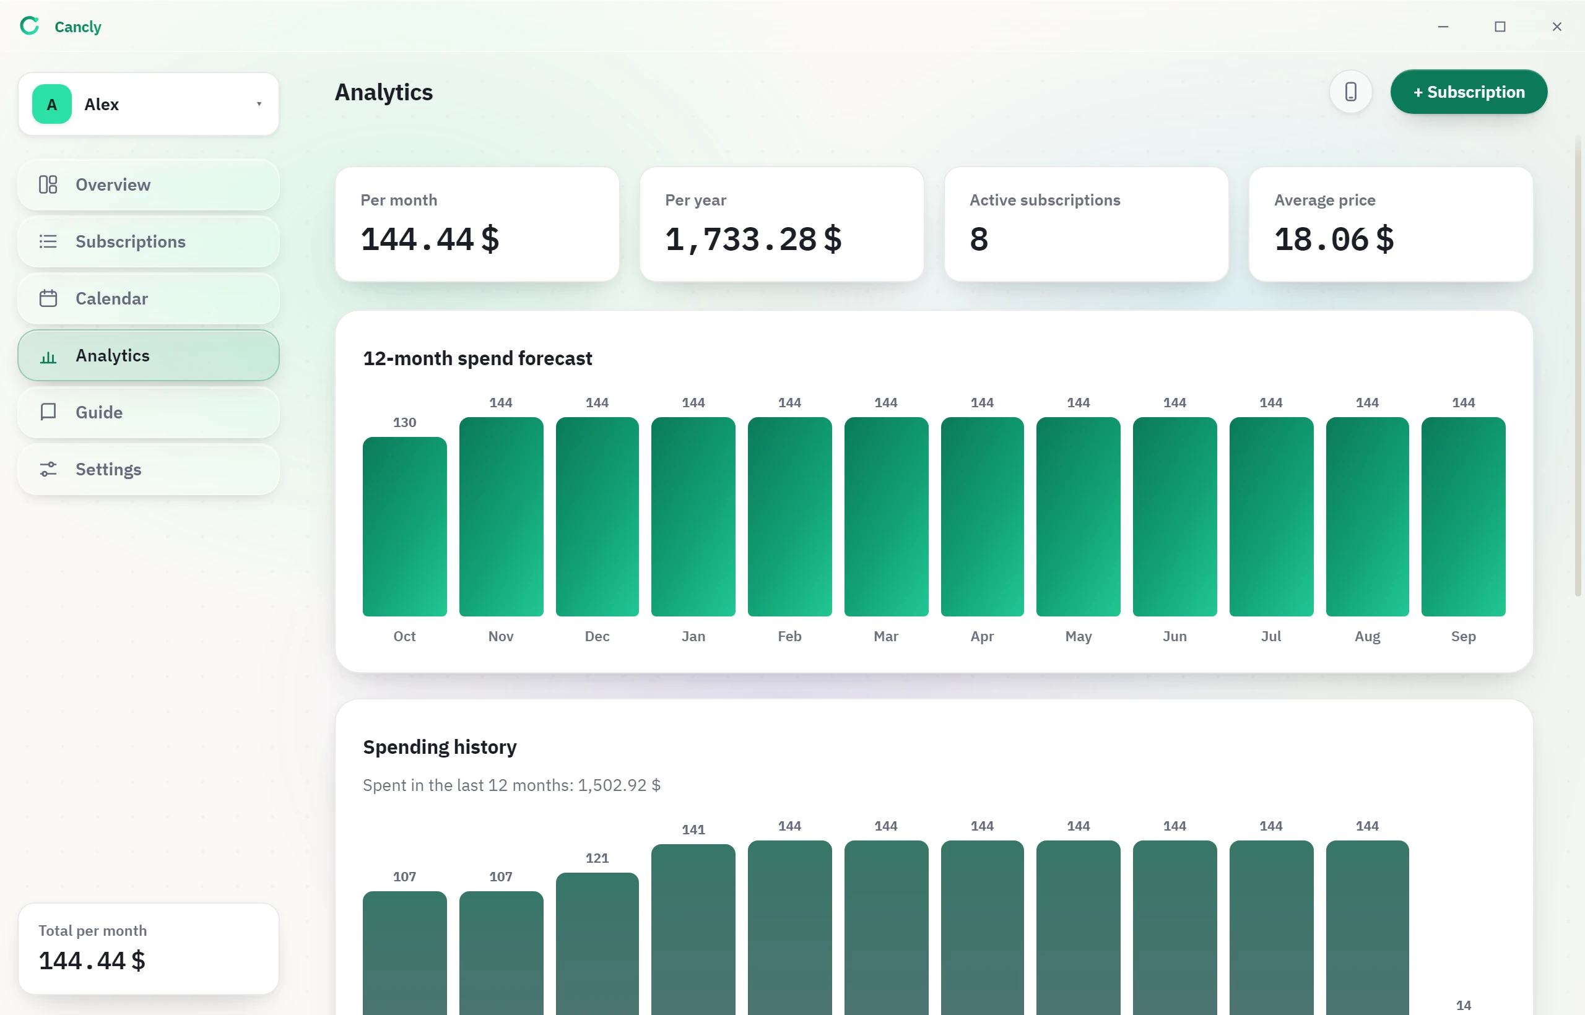Click the Total per month sidebar card
This screenshot has height=1015, width=1585.
pos(149,948)
